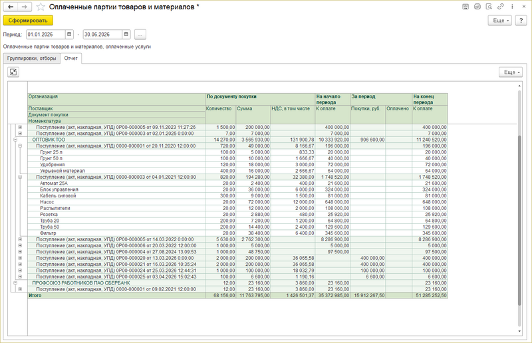Open the Еще menu above the report table
The image size is (532, 343).
click(511, 72)
